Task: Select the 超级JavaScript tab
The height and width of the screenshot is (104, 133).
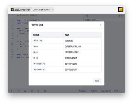Action: [21, 10]
